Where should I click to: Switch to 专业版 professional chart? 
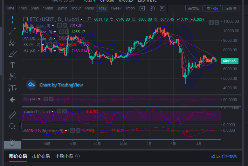pos(212,8)
